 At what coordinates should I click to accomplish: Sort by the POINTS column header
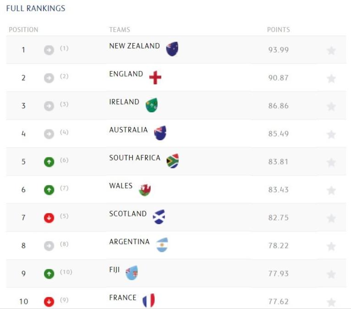pos(278,30)
